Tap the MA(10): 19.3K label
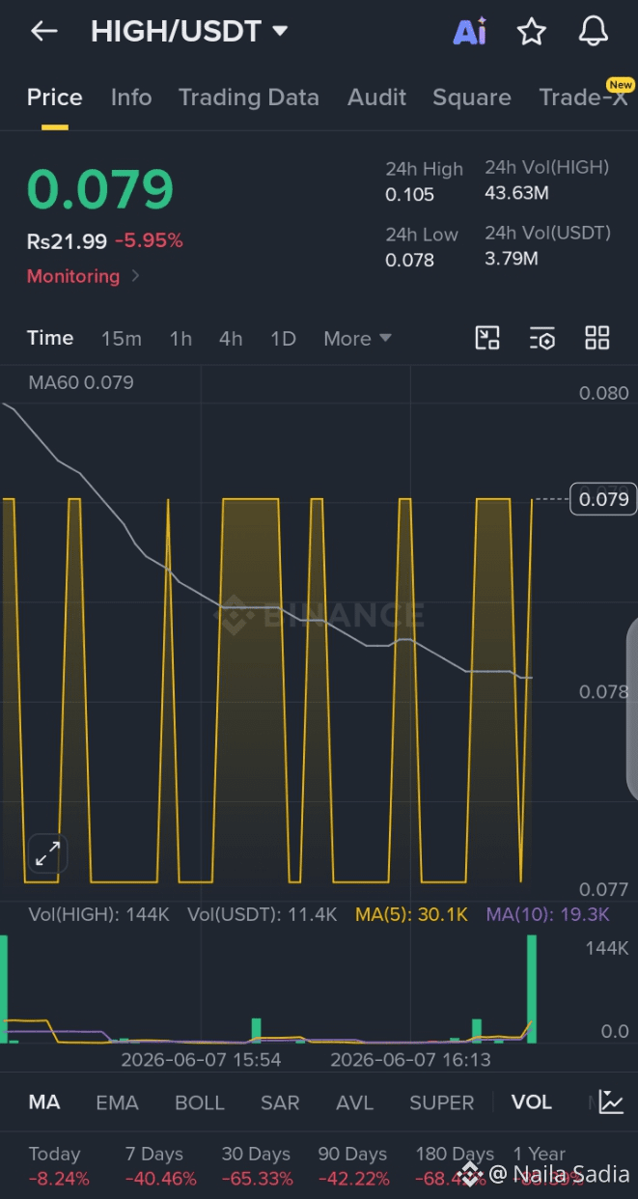638x1199 pixels. pos(548,914)
